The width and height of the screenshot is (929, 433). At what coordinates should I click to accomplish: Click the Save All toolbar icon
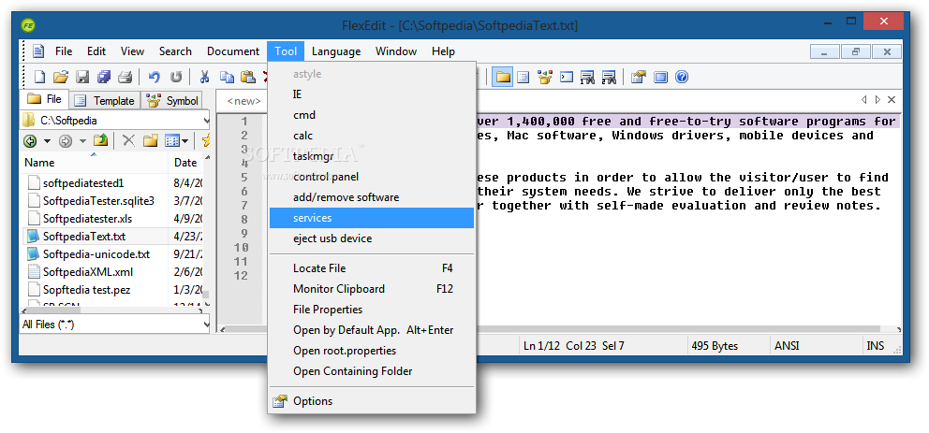coord(104,77)
